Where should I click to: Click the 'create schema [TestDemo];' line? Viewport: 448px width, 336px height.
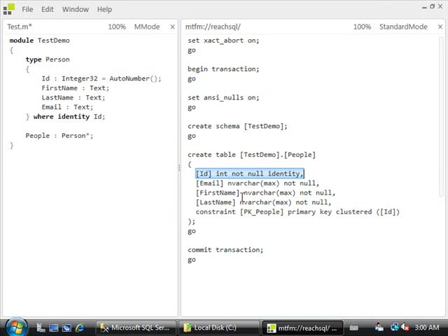click(x=237, y=126)
